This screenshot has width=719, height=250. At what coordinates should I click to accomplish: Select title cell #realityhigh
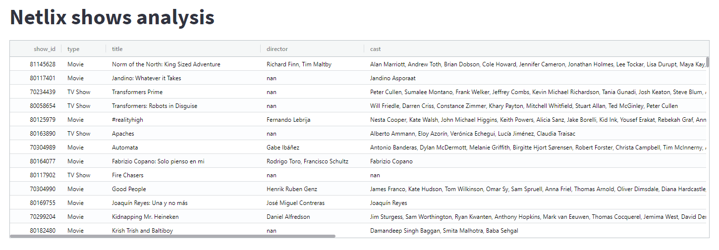(183, 120)
